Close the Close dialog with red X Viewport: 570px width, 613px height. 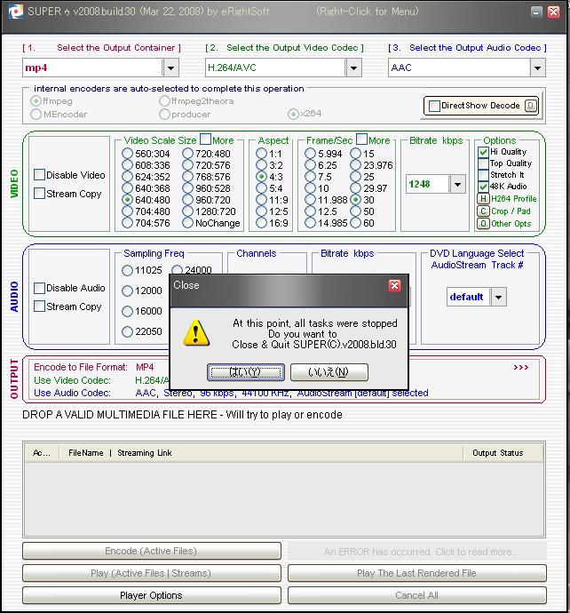coord(394,285)
